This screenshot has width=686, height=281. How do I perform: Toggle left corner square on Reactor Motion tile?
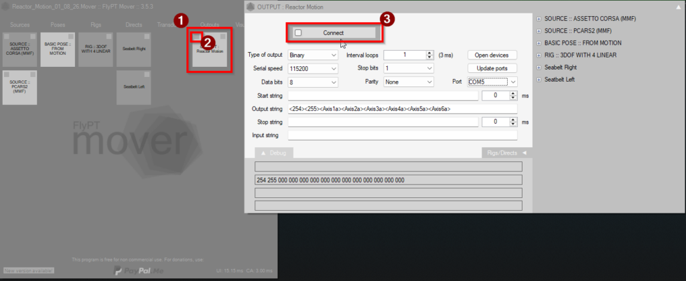pyautogui.click(x=196, y=36)
